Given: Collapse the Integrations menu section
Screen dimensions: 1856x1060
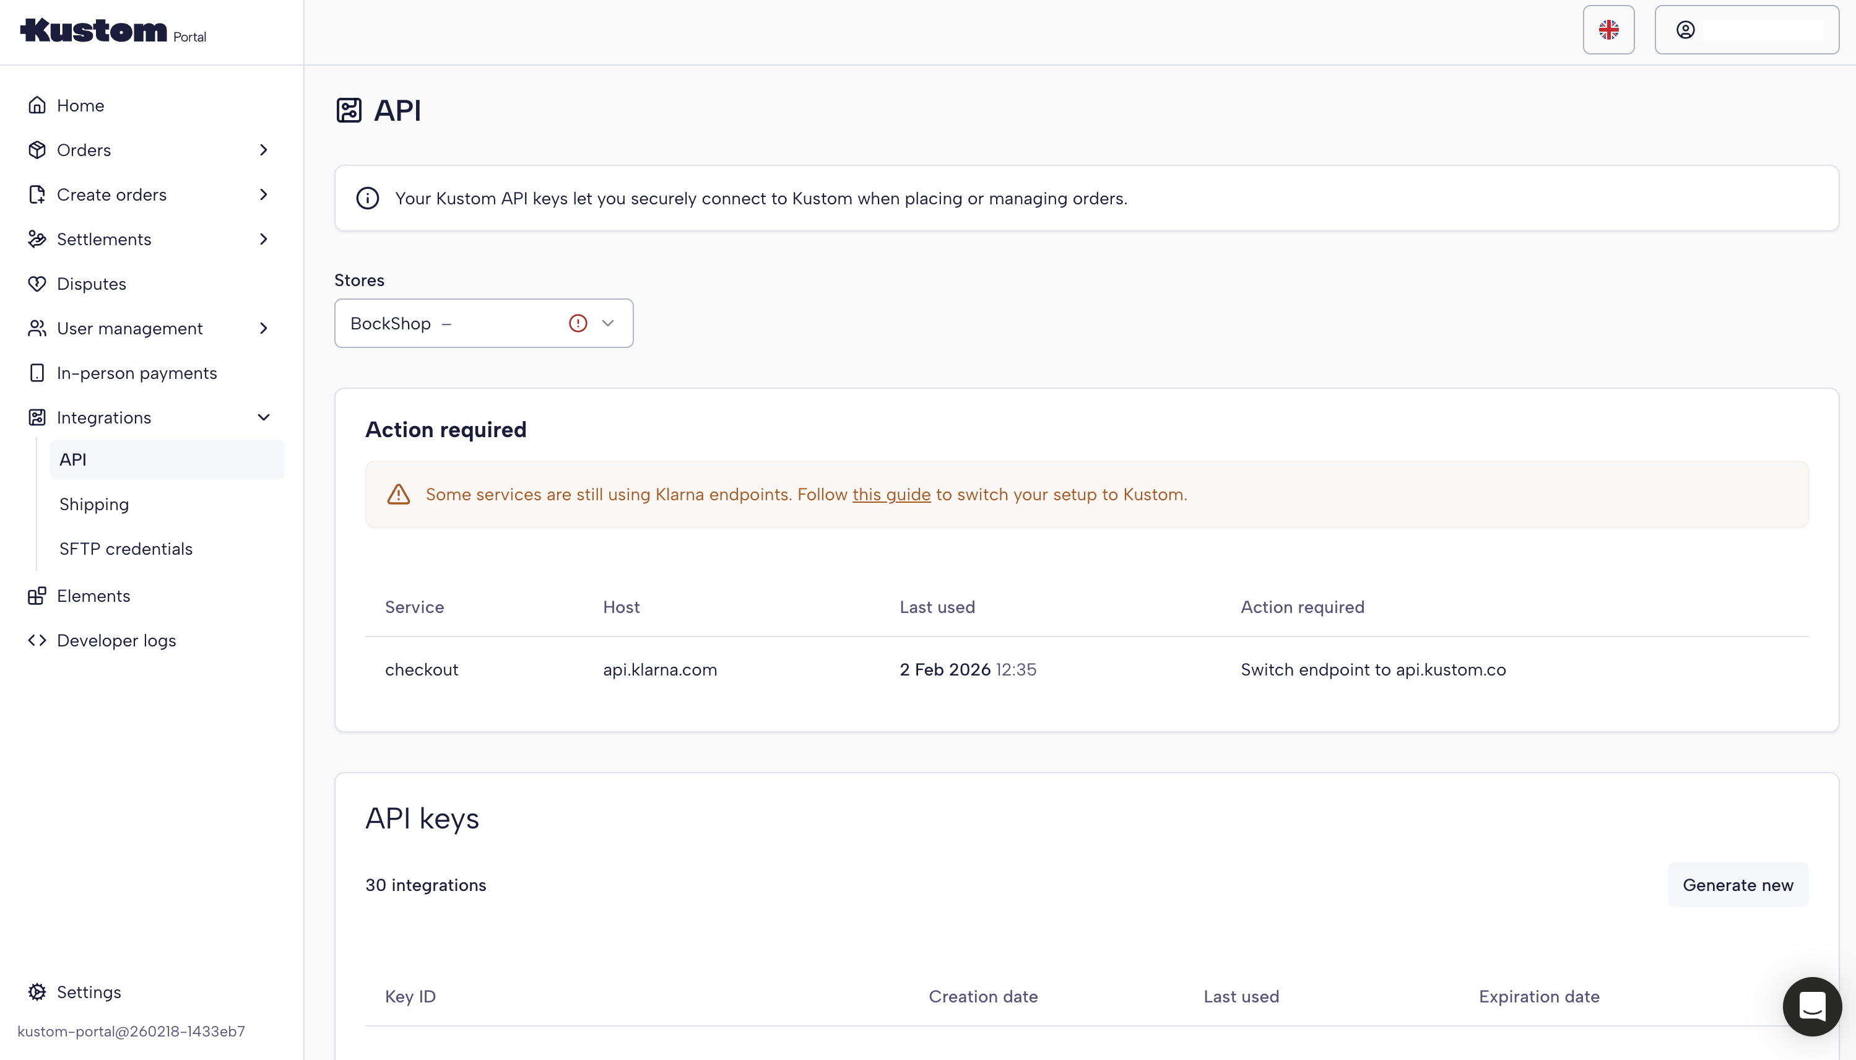Looking at the screenshot, I should (264, 418).
